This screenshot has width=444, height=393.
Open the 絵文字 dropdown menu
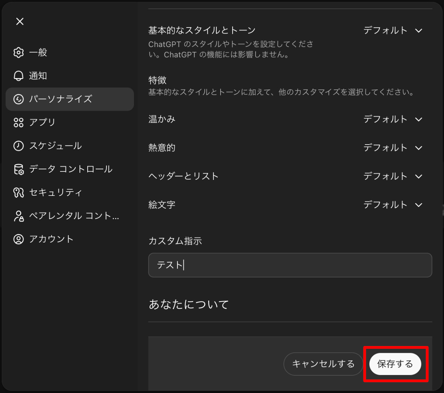[x=393, y=205]
